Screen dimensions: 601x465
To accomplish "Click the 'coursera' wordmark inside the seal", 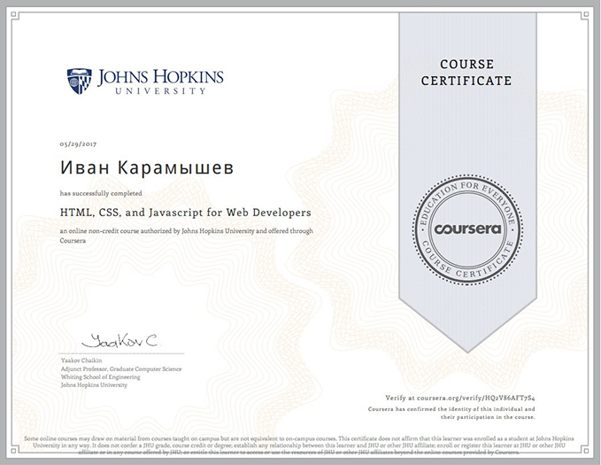I will pos(467,229).
